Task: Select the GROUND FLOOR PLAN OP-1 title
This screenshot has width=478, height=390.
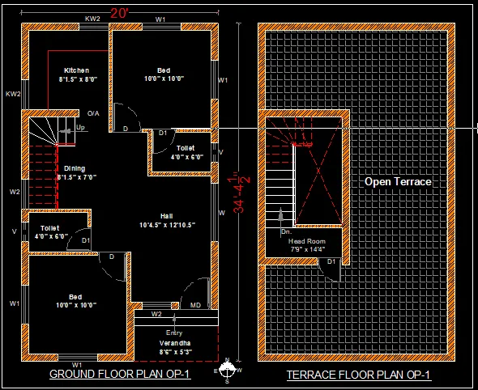Action: click(x=120, y=374)
